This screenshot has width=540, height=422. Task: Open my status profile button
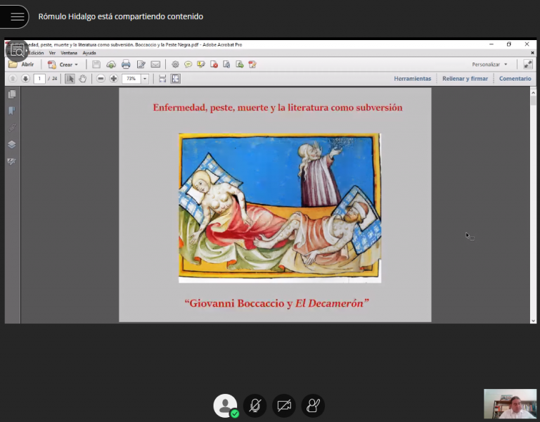[x=225, y=405]
